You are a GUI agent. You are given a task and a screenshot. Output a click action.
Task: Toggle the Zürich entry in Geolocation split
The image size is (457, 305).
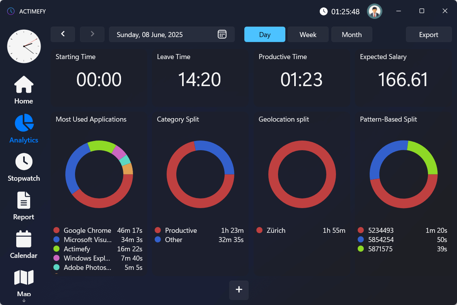click(x=259, y=230)
